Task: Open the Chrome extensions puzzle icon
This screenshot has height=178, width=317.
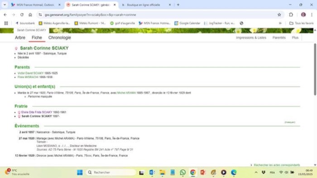Action: (x=291, y=14)
